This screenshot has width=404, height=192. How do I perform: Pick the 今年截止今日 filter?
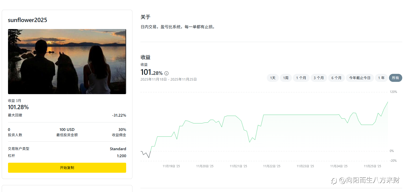360,78
